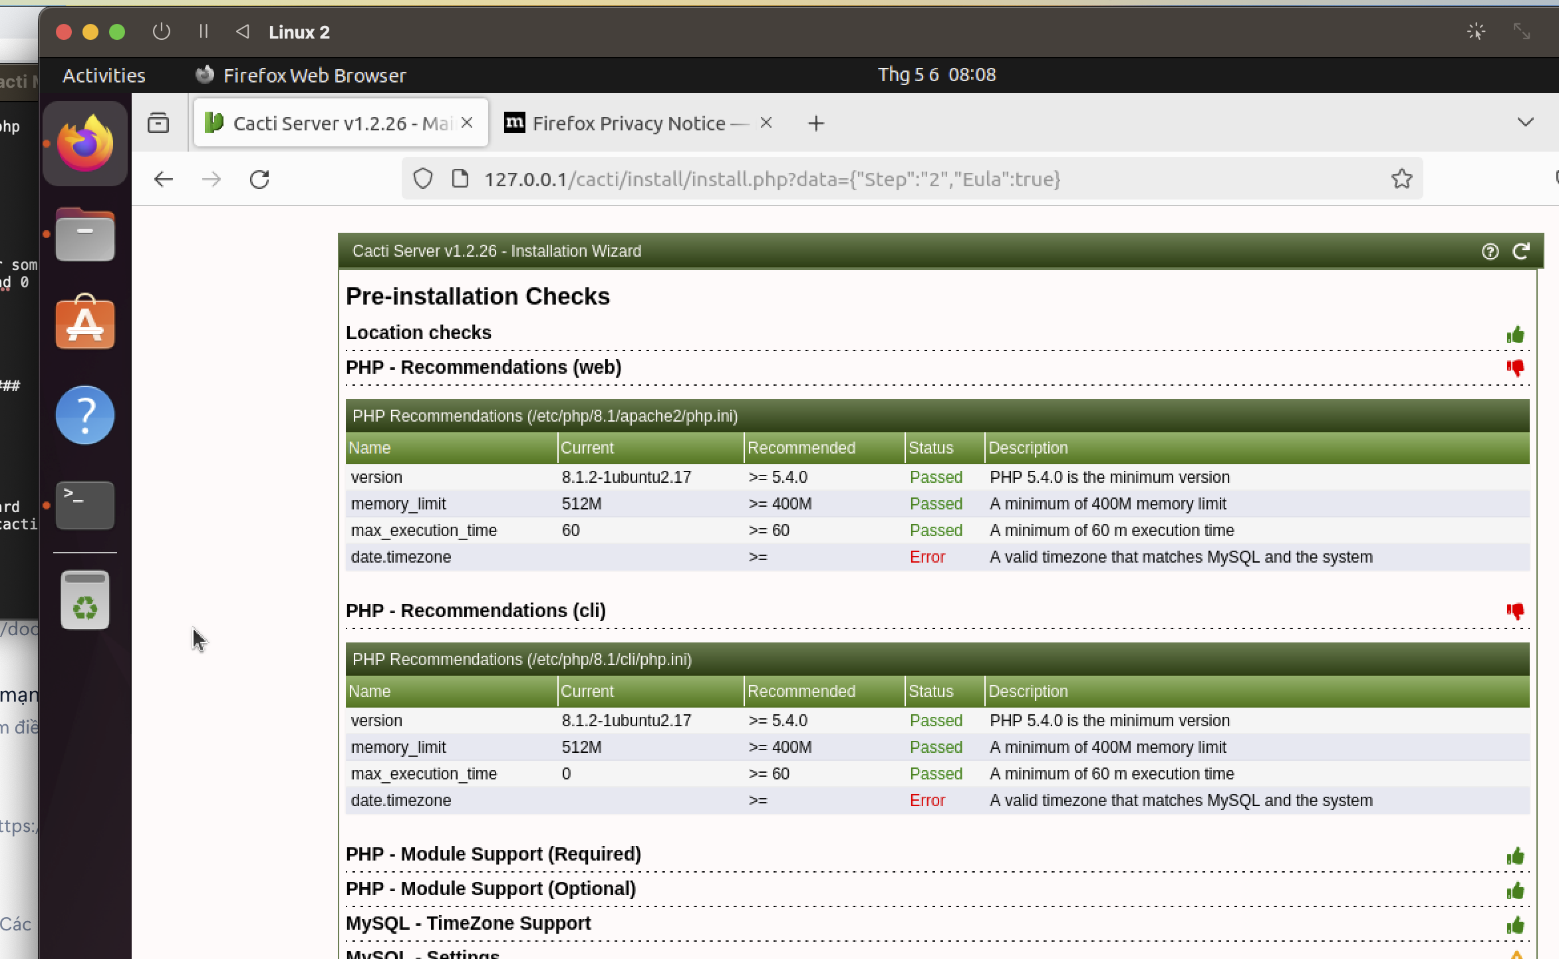
Task: Go back with Firefox back arrow
Action: tap(164, 179)
